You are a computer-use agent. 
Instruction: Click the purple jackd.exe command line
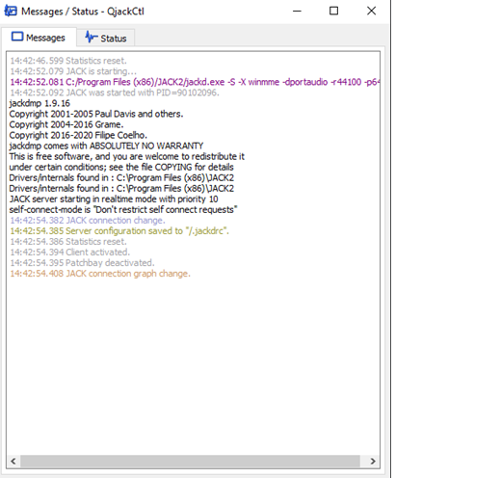195,82
